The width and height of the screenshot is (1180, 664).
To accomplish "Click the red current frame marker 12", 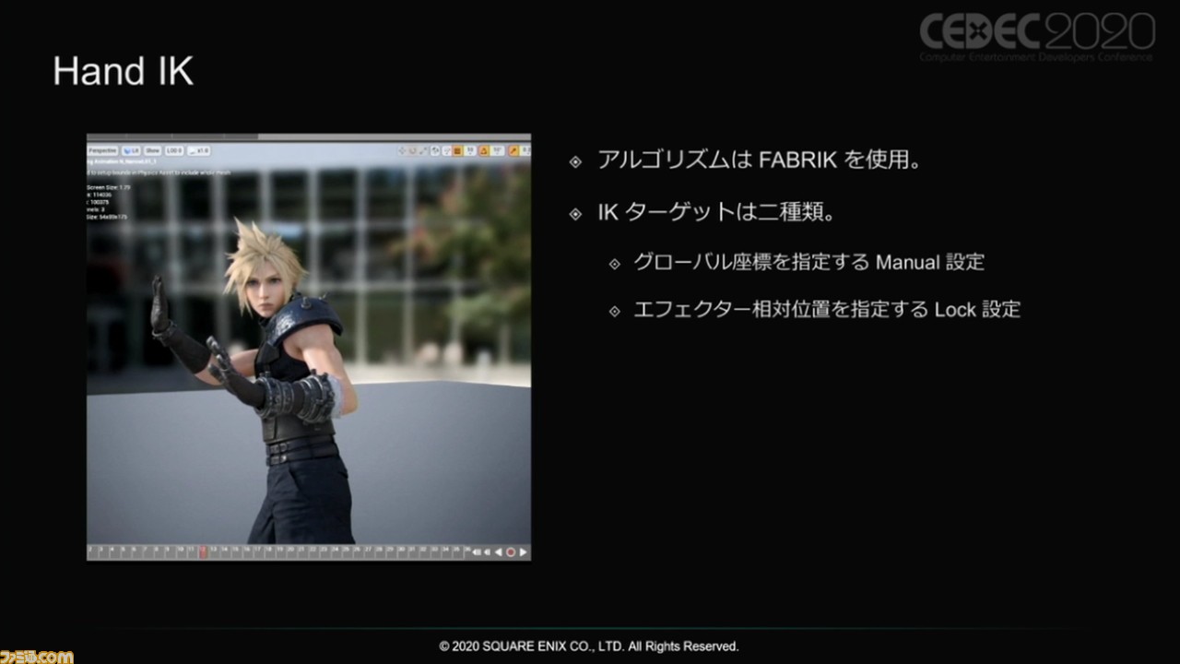I will coord(203,552).
